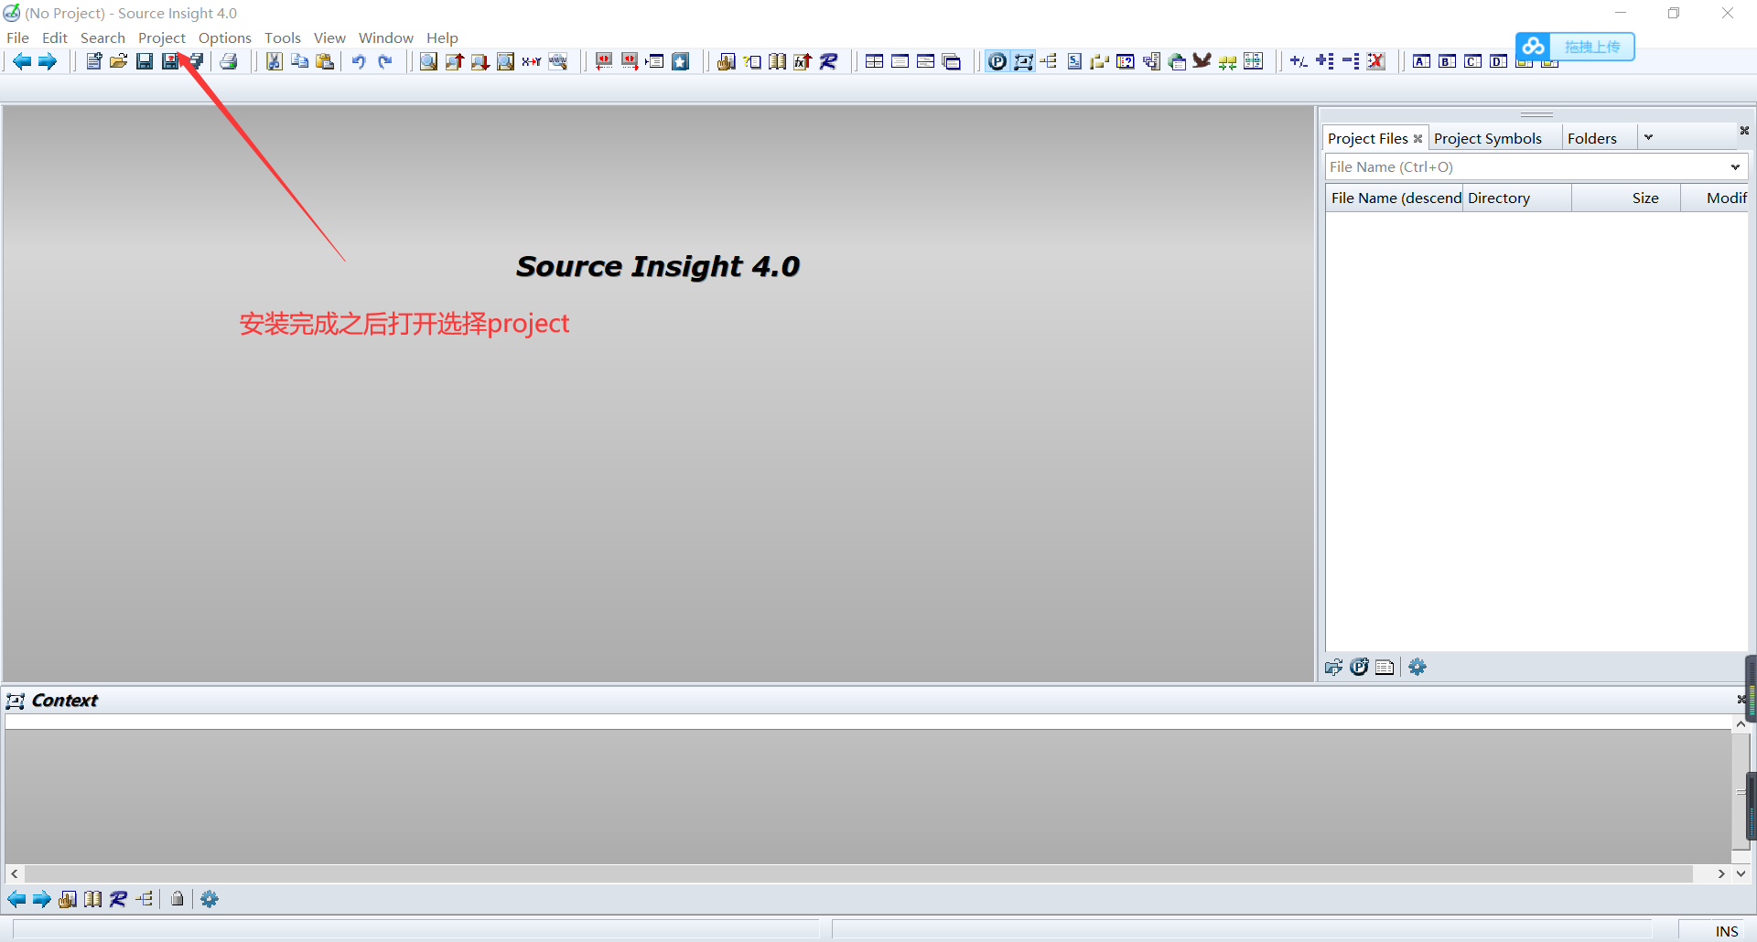Viewport: 1757px width, 942px height.
Task: Toggle the Symbol Window S button
Action: tap(1074, 61)
